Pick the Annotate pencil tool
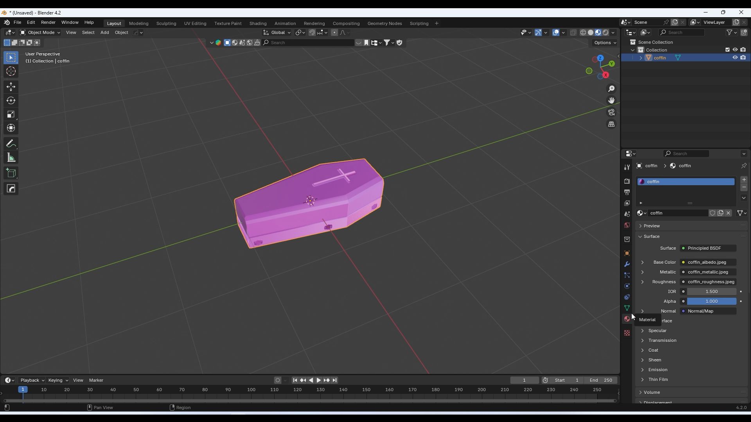The width and height of the screenshot is (751, 422). (11, 144)
